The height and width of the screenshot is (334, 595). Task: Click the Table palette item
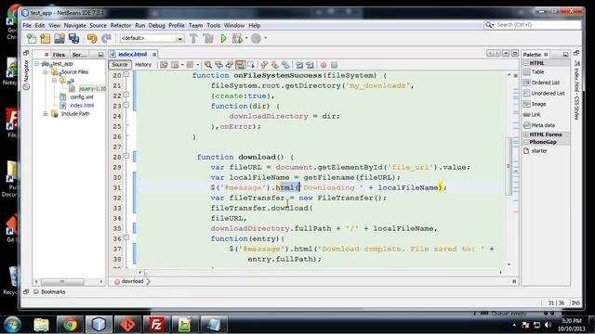point(537,72)
